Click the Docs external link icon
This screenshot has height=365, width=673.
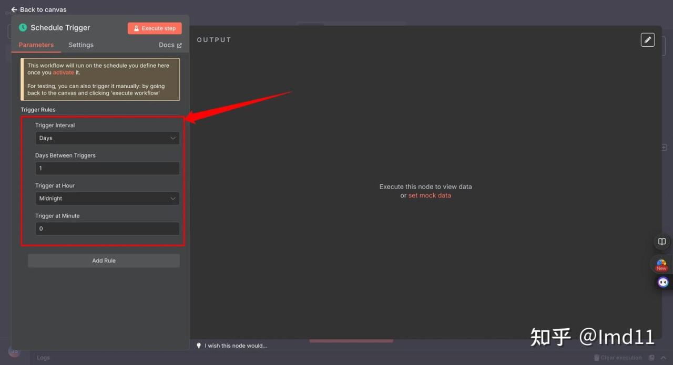tap(179, 46)
